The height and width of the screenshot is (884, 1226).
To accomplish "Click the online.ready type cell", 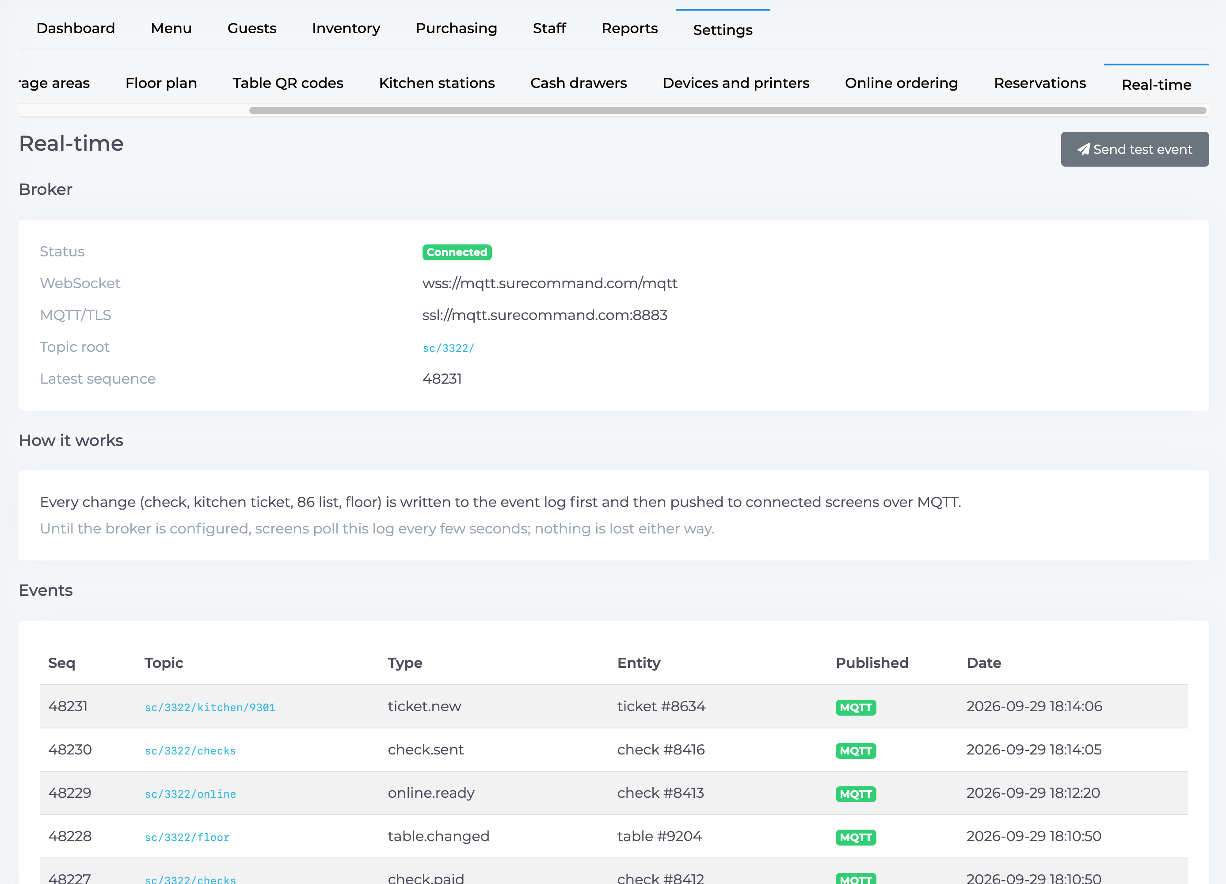I will [x=431, y=793].
